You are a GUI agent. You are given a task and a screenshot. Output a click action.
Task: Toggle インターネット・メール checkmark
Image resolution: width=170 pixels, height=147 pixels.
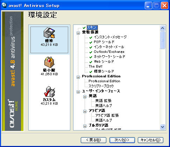91,47
